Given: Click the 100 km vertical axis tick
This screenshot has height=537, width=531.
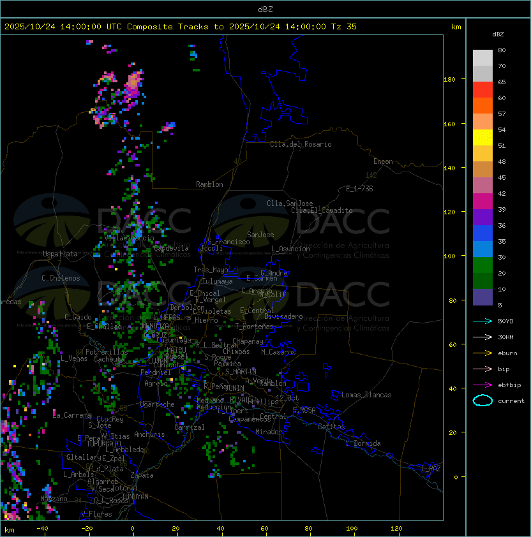Looking at the screenshot, I should click(449, 256).
